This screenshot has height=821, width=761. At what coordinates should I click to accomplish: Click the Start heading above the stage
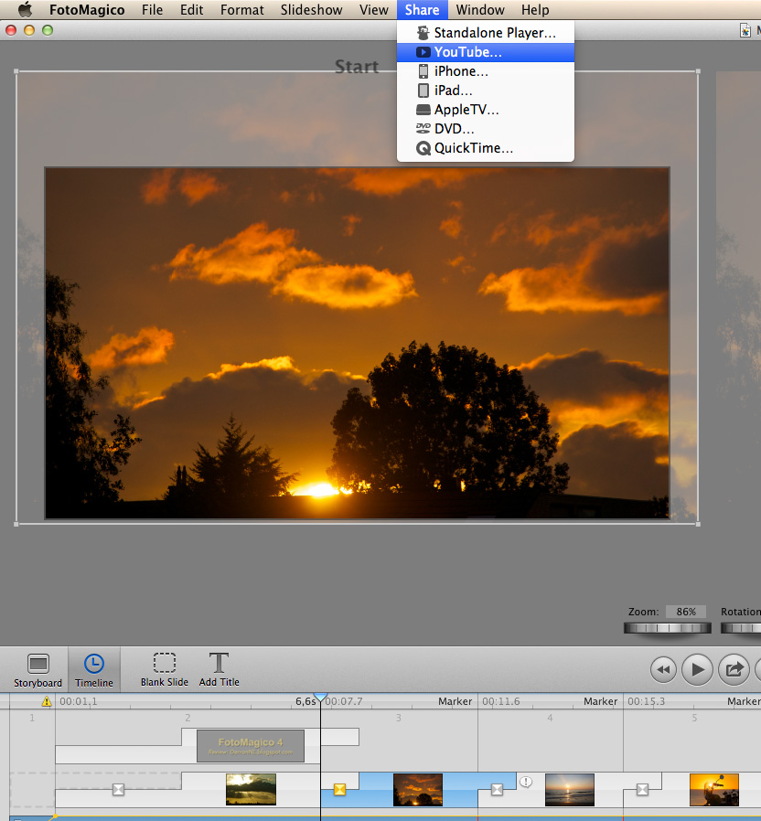(x=356, y=67)
